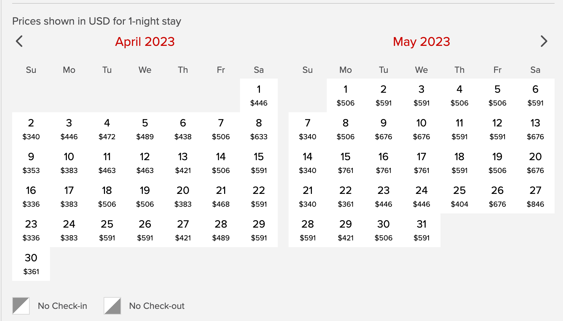563x321 pixels.
Task: Pick April 16 at $336
Action: click(x=31, y=197)
